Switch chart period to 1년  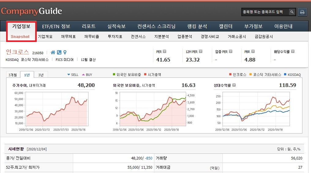(x=27, y=75)
